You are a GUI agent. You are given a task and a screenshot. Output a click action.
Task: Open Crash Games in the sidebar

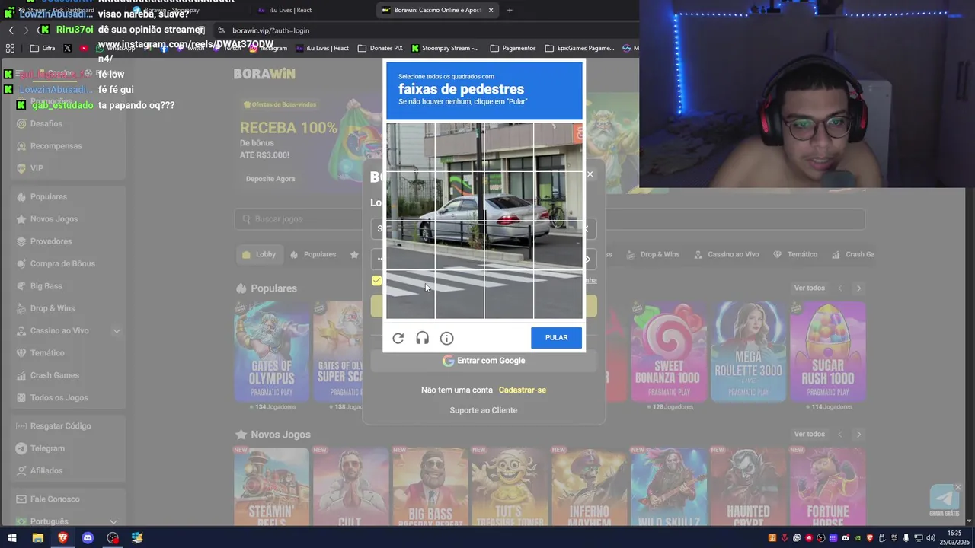pyautogui.click(x=54, y=375)
